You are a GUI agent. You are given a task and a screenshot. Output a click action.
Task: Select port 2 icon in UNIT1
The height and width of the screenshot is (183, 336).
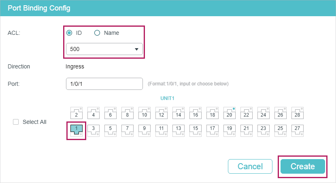pyautogui.click(x=77, y=113)
